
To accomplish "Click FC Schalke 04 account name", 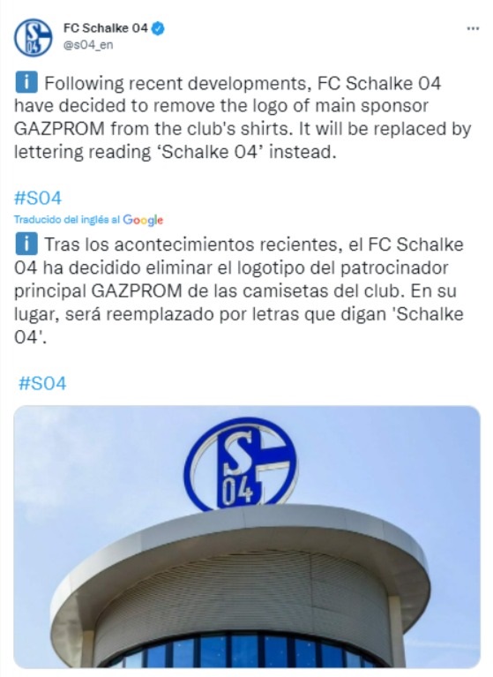I will [x=106, y=28].
